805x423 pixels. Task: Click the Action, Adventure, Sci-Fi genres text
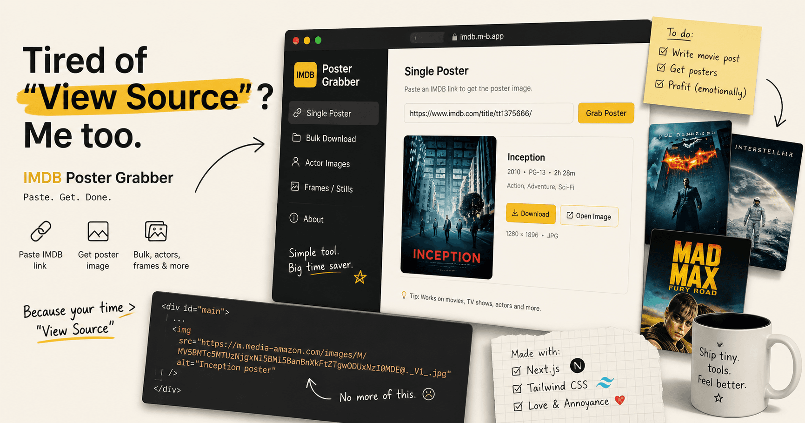point(540,187)
